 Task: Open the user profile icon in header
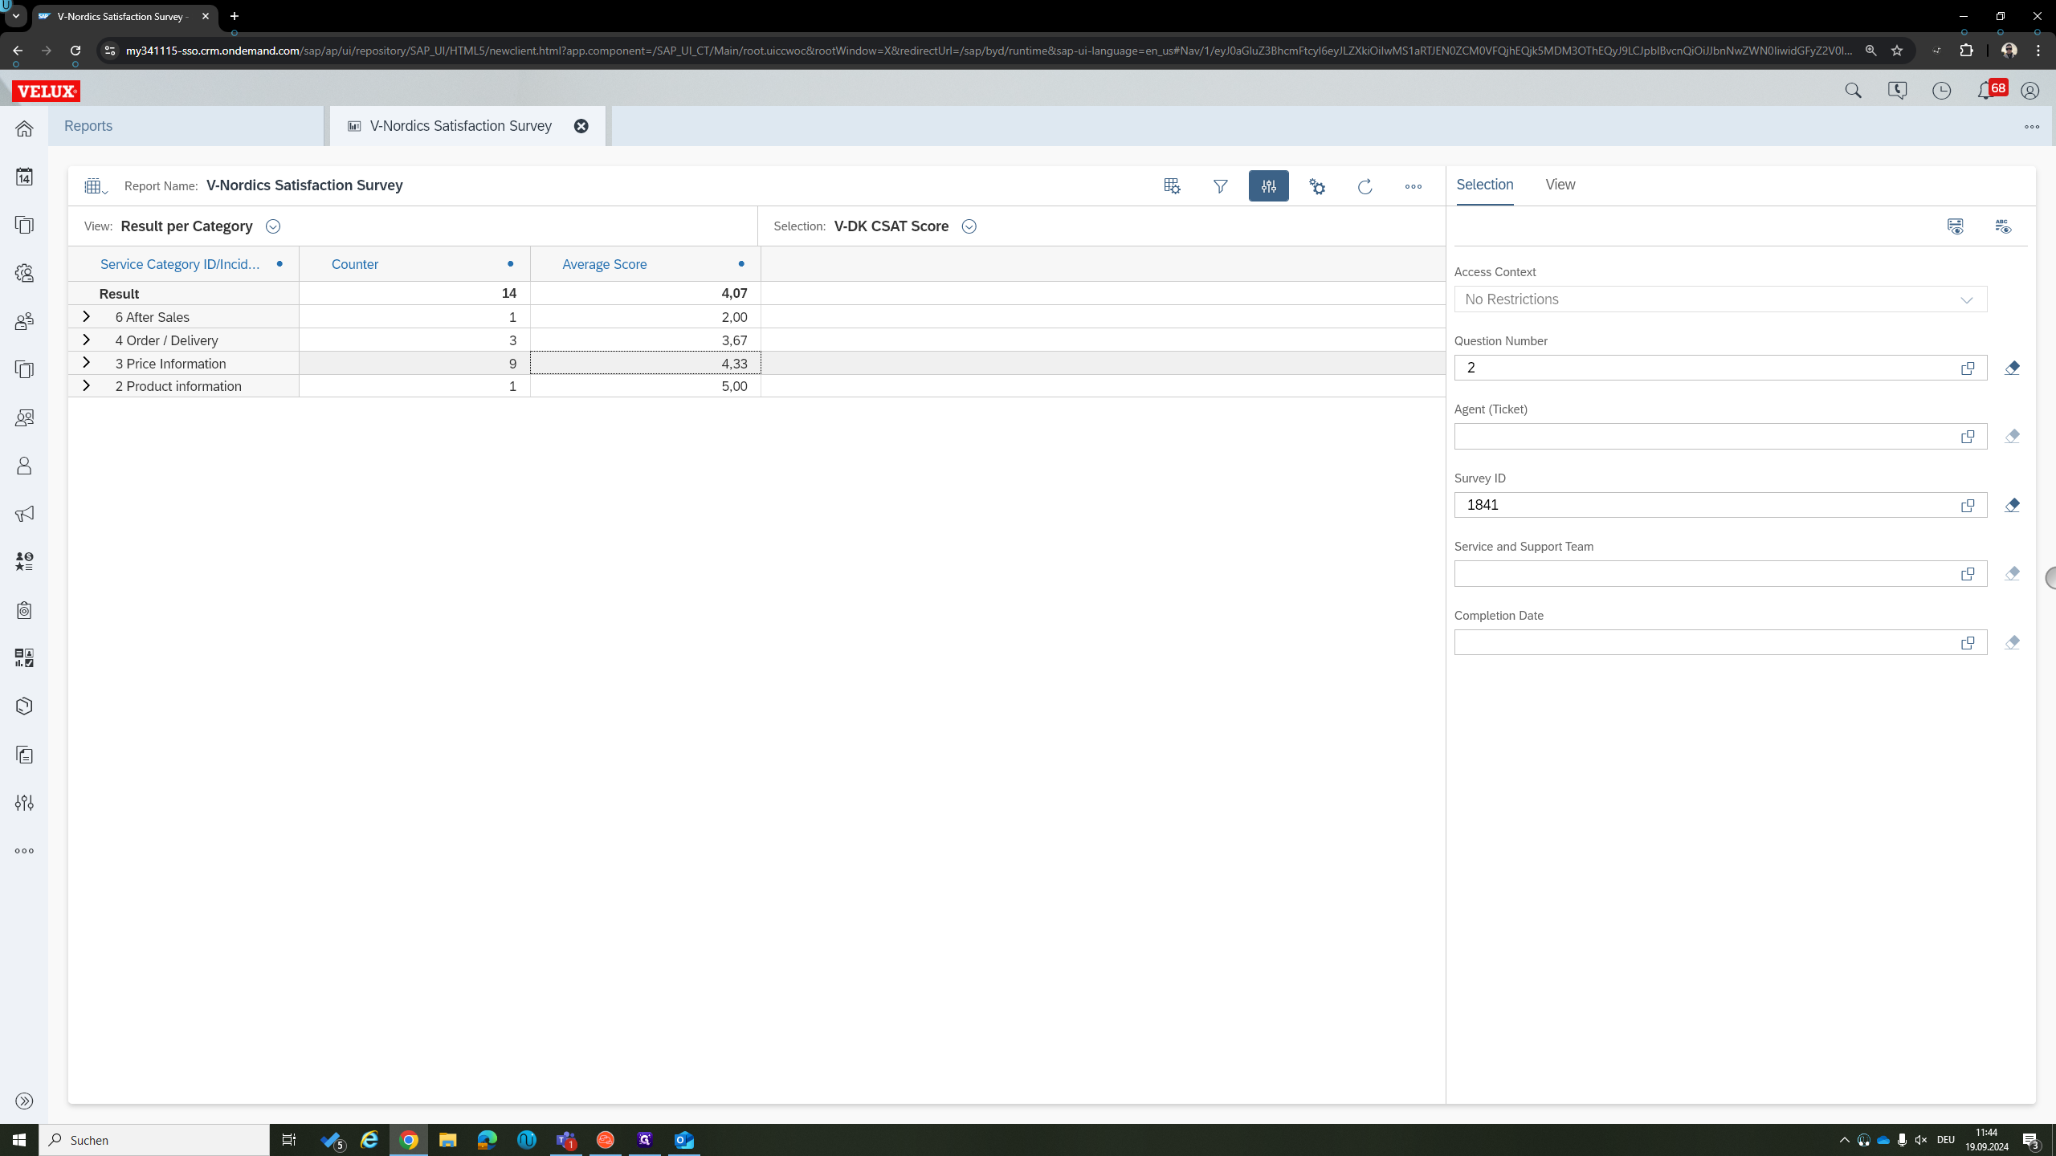coord(2029,91)
